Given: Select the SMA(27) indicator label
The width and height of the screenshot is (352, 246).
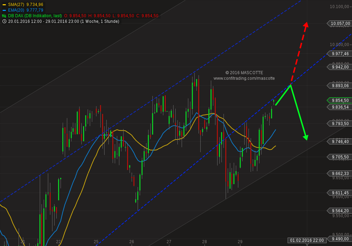Looking at the screenshot, I should tap(16, 5).
